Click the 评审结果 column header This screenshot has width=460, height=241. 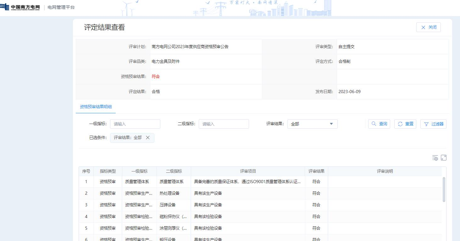[x=316, y=171]
